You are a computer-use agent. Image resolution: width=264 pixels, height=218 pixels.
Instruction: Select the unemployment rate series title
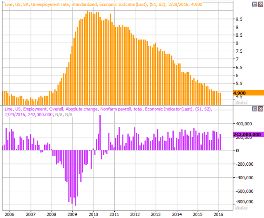tap(104, 5)
